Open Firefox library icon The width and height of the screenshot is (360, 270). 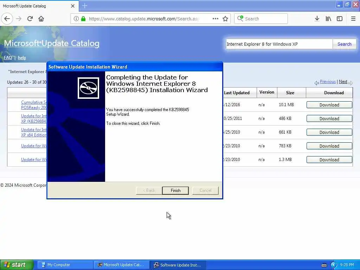pyautogui.click(x=328, y=19)
